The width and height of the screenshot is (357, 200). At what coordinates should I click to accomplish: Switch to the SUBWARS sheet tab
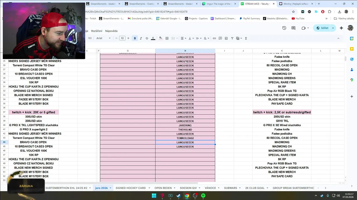pyautogui.click(x=230, y=188)
